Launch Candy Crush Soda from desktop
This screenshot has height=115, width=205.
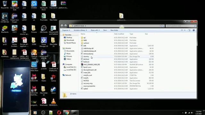[14, 6]
